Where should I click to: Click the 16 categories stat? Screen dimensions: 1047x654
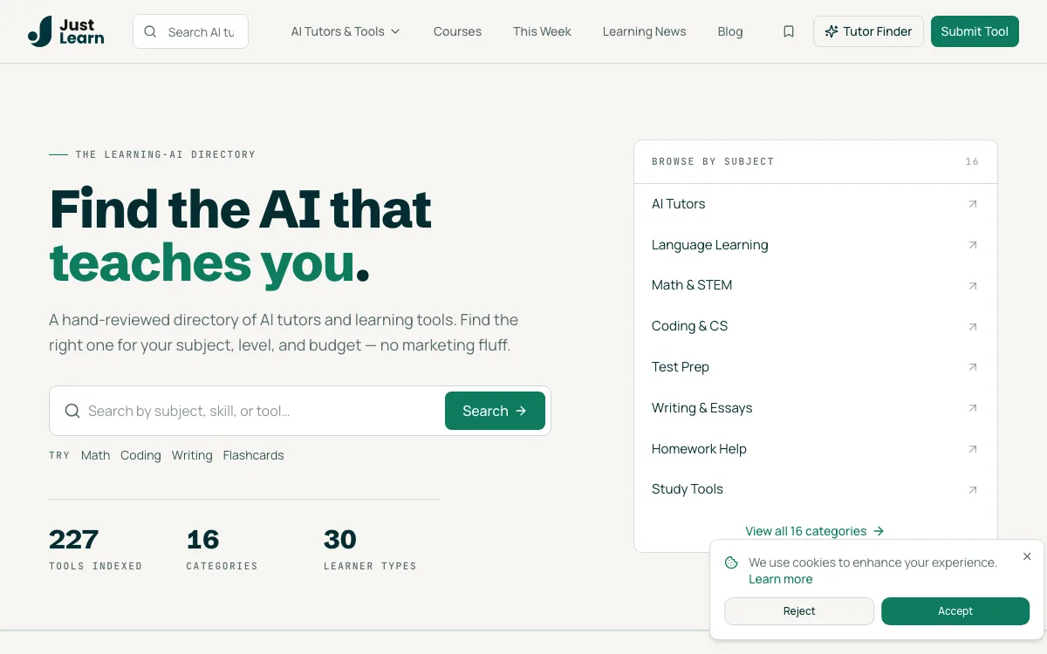pyautogui.click(x=222, y=548)
